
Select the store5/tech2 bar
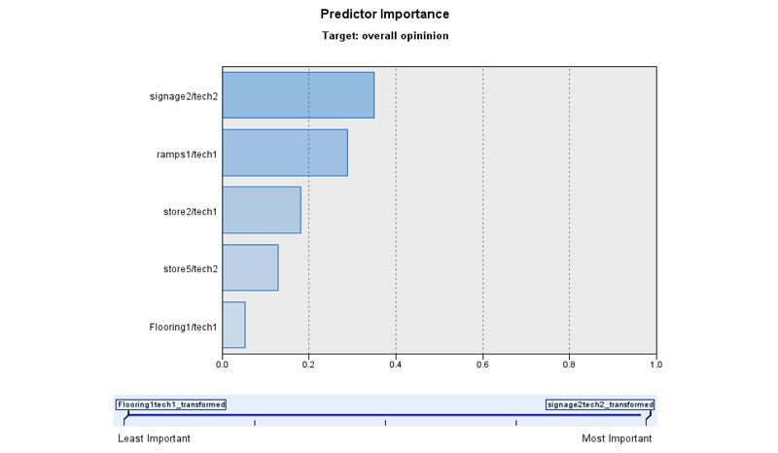click(x=250, y=267)
